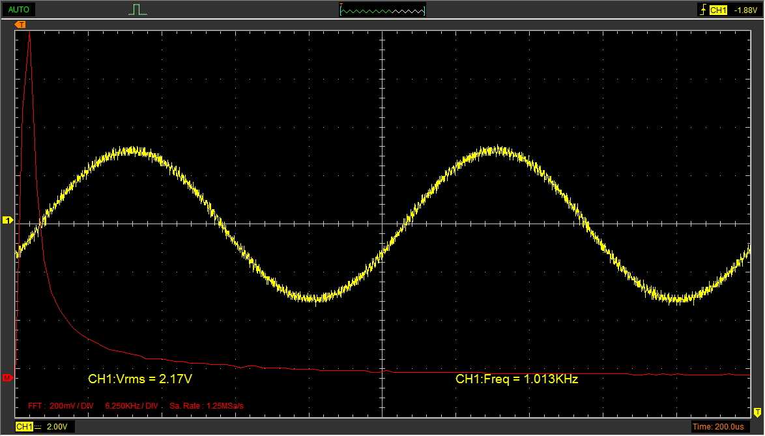
Task: Click the CH1:Freq = 1.013KHz measurement
Action: 517,379
